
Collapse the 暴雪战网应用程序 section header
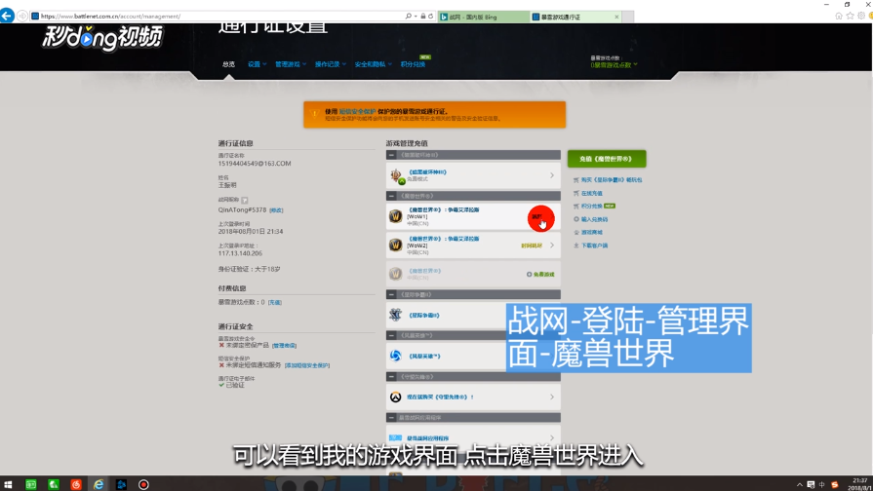point(473,418)
